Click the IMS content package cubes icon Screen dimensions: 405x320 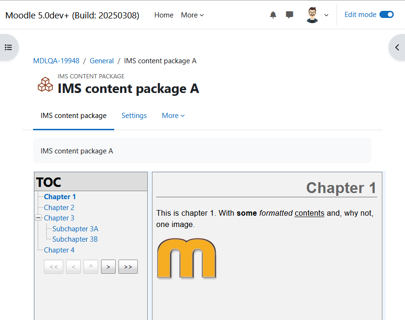[45, 84]
